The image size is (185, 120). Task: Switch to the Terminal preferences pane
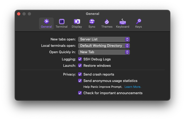point(61,23)
